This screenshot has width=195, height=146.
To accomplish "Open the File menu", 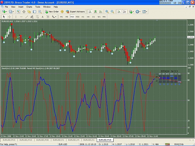I will [x=6, y=7].
